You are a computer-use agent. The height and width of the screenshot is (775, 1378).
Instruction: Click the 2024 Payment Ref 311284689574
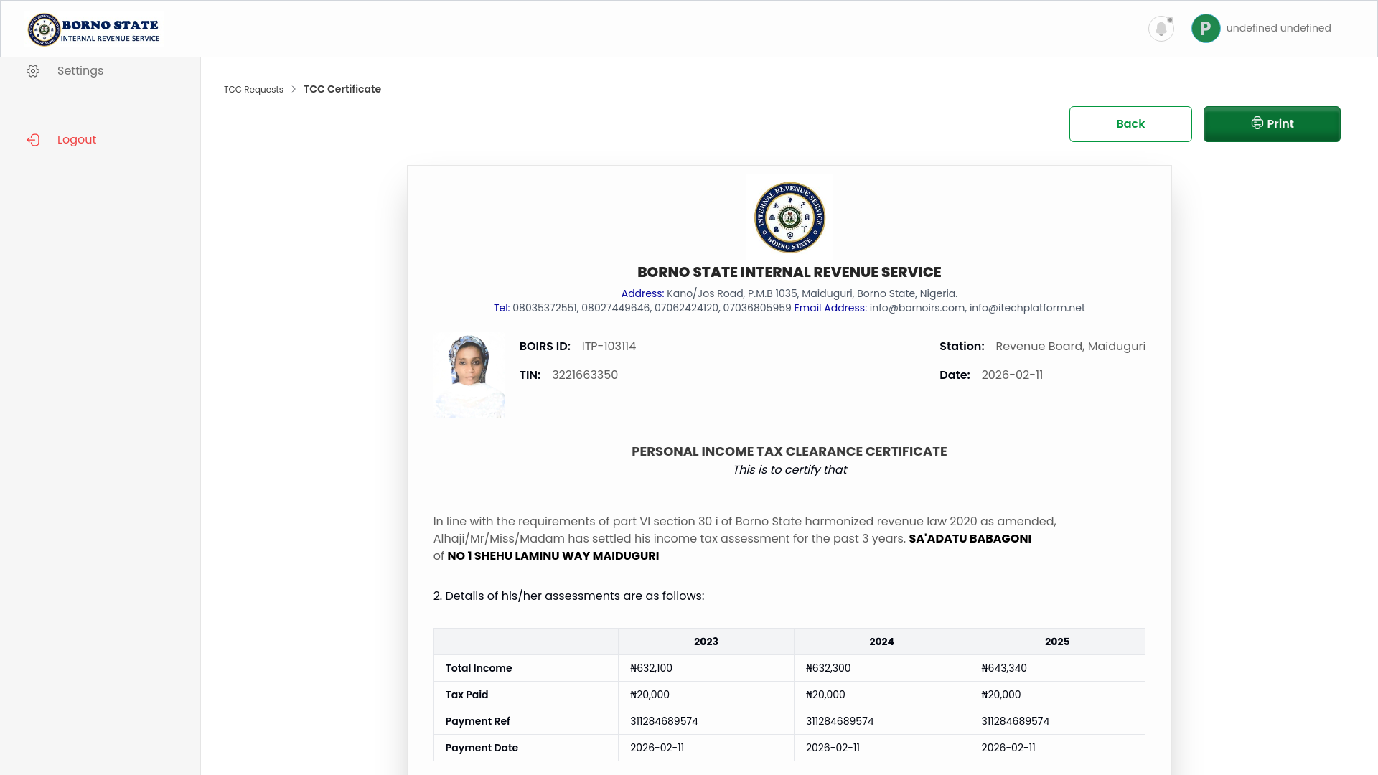(840, 721)
